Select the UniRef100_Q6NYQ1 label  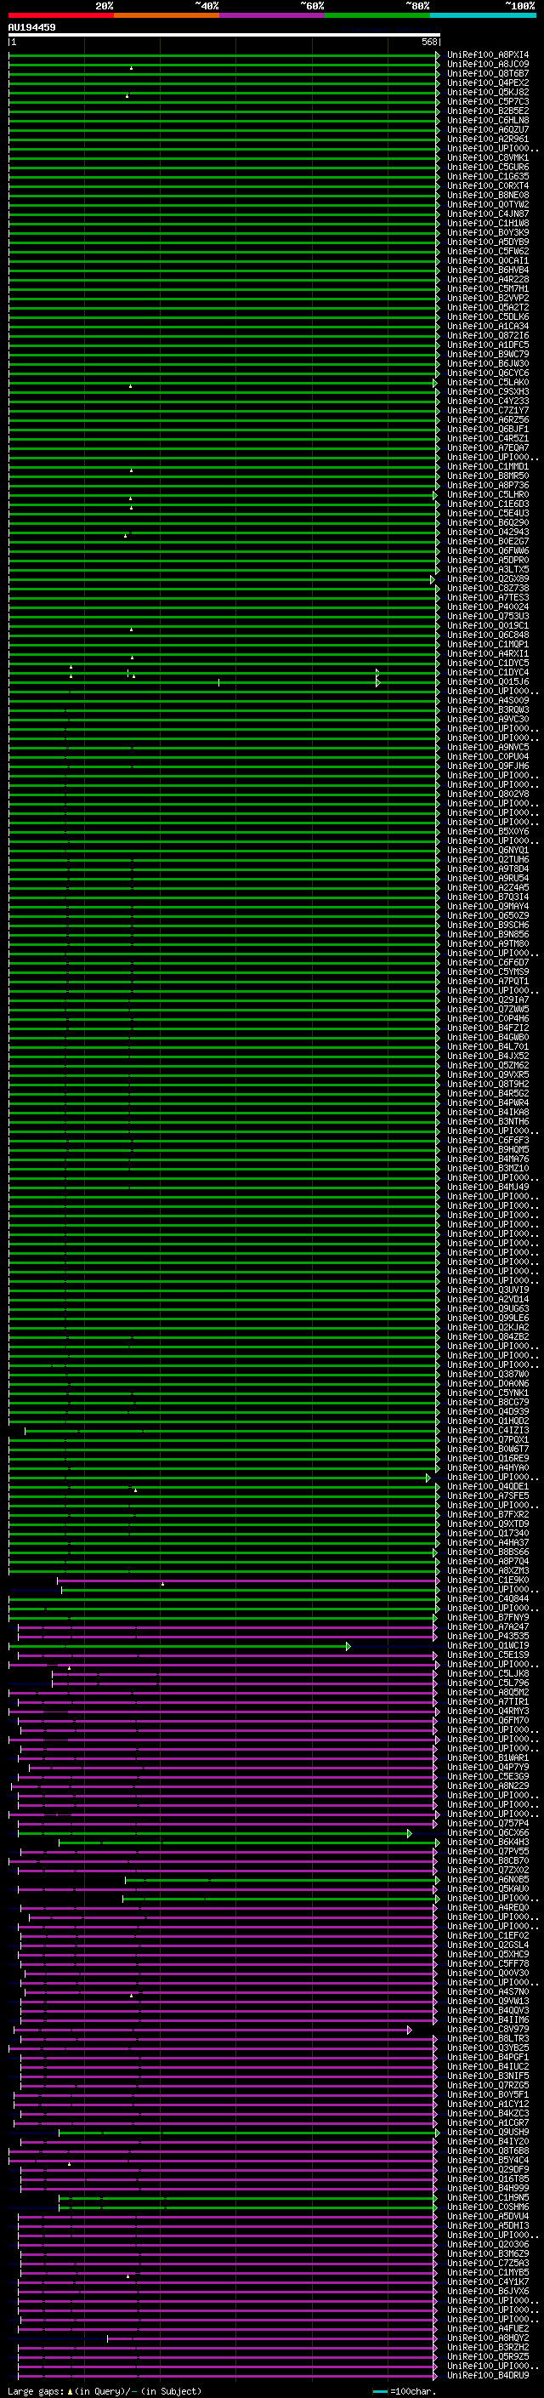click(x=488, y=850)
